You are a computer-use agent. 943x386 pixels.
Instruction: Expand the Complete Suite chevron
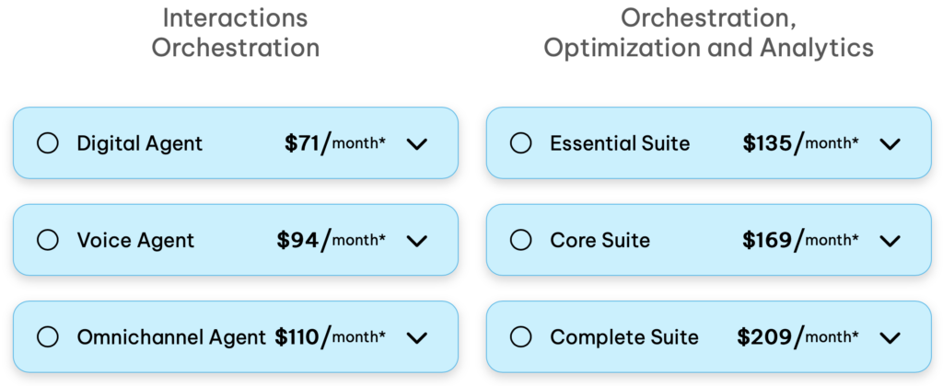pyautogui.click(x=890, y=337)
